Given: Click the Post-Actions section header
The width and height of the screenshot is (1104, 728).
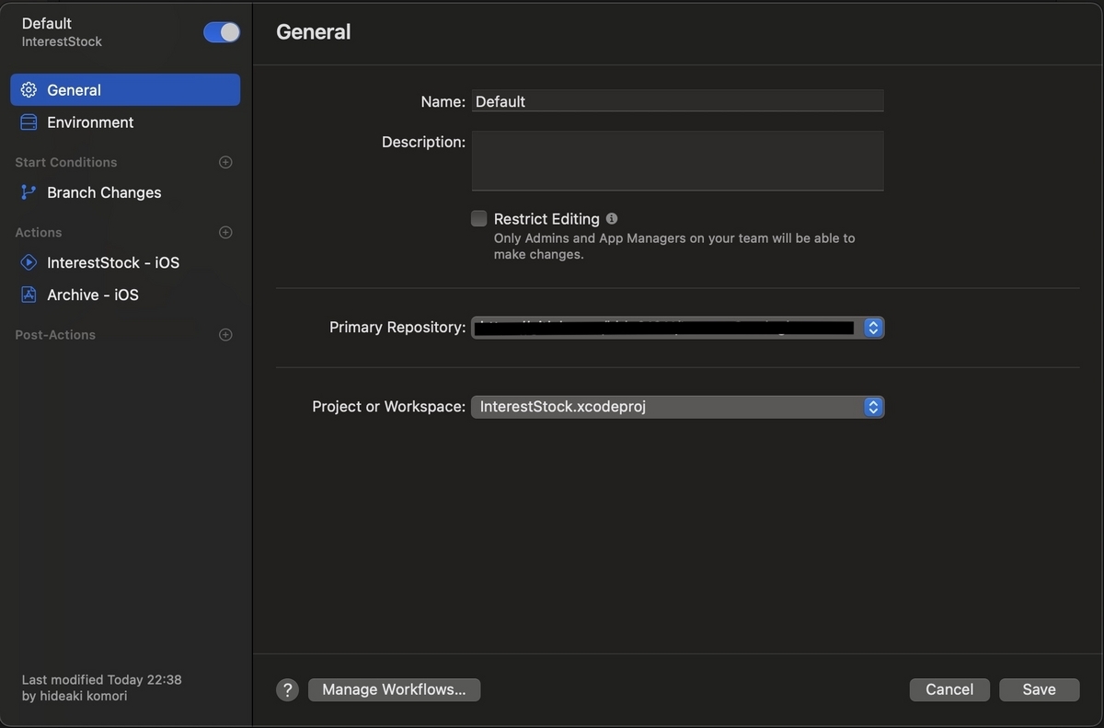Looking at the screenshot, I should point(55,335).
